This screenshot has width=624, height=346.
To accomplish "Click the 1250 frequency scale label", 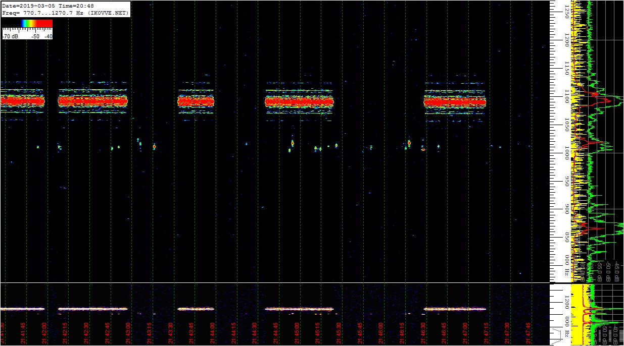I will [567, 12].
